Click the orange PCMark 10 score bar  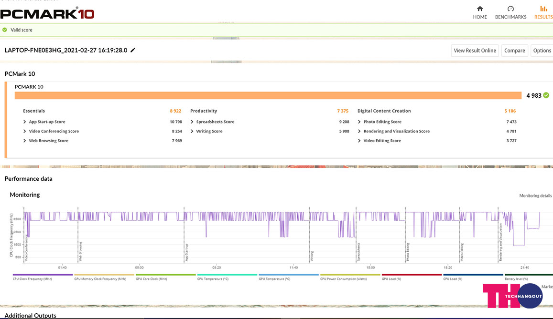[x=268, y=95]
